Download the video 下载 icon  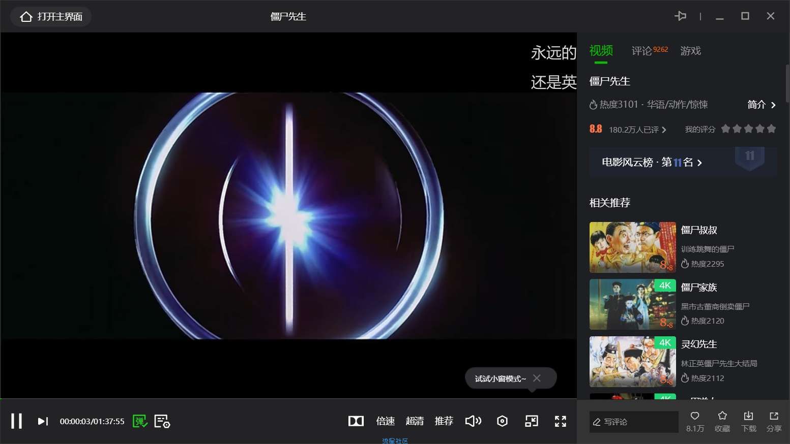(x=748, y=416)
